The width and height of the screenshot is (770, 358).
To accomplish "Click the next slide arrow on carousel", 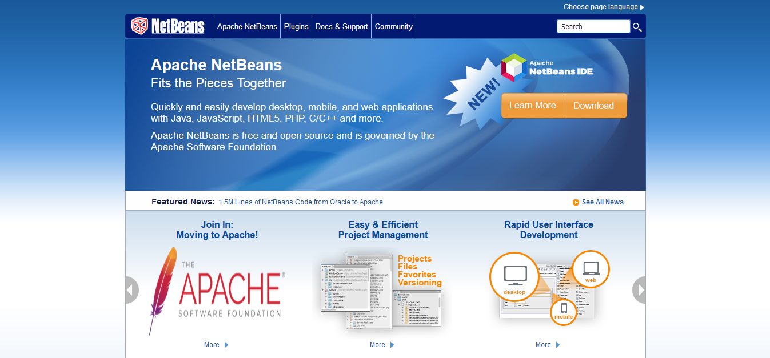I will (639, 290).
